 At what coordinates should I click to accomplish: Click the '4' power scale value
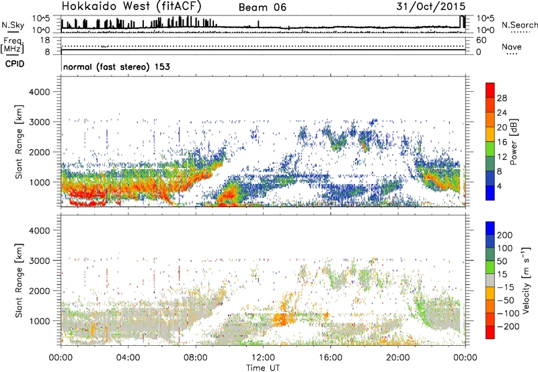pyautogui.click(x=499, y=186)
